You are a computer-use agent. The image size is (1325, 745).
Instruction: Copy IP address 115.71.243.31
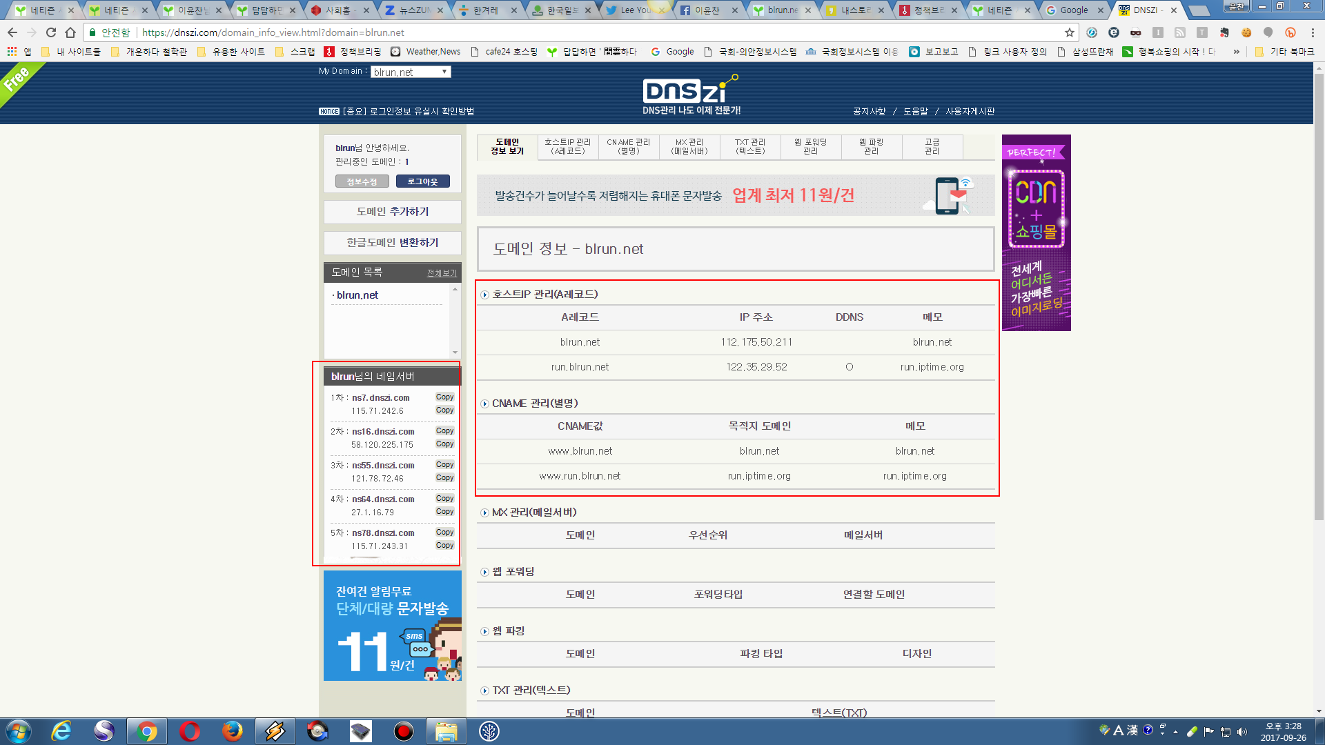(x=445, y=546)
